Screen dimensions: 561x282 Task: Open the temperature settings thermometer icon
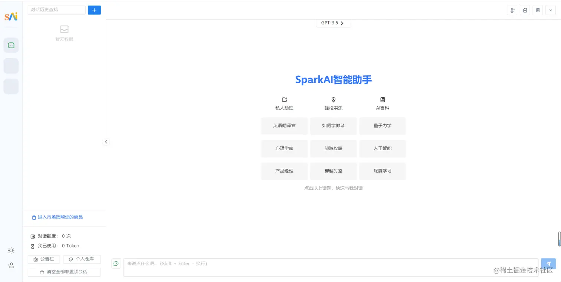[x=512, y=10]
